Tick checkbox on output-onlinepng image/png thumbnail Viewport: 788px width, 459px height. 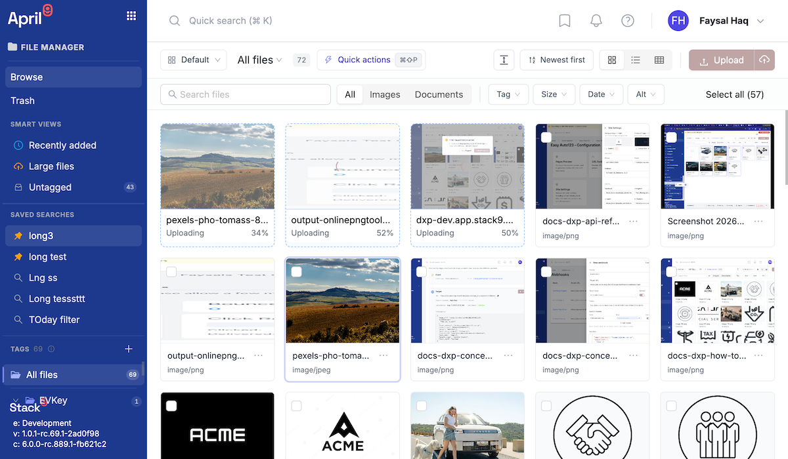[x=171, y=271]
